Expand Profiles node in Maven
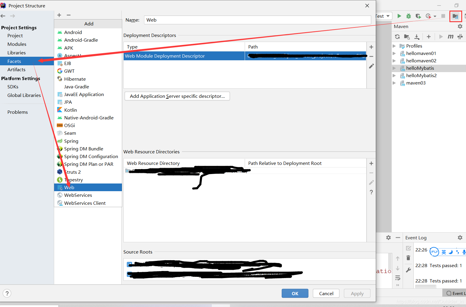 pyautogui.click(x=394, y=46)
